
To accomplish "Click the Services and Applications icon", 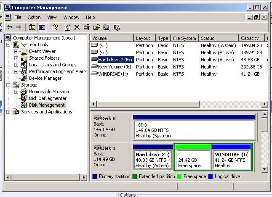I will (16, 112).
